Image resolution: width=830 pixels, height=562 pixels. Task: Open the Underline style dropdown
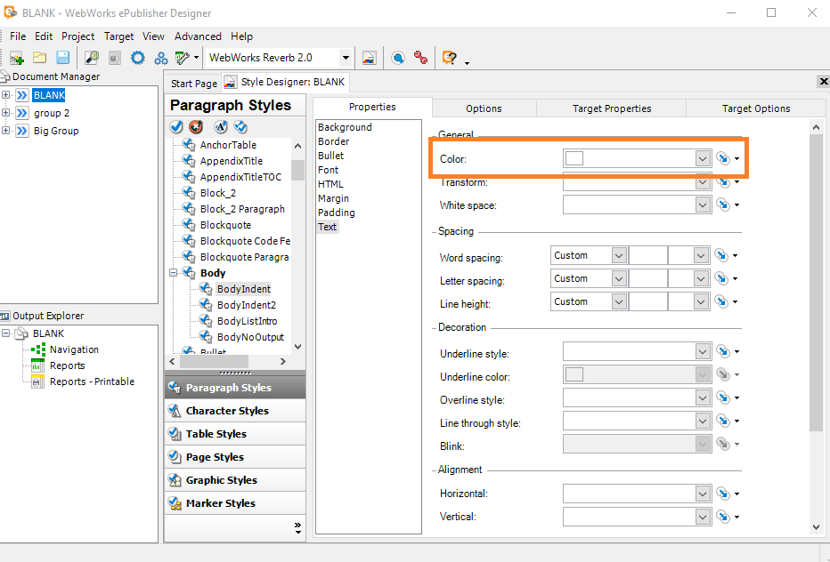(703, 353)
